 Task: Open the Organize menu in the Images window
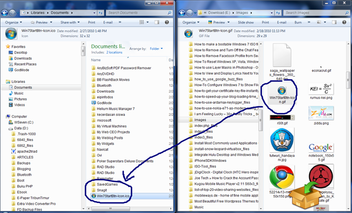(191, 23)
